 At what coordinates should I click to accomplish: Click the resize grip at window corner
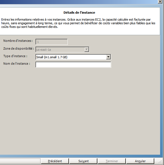point(160,162)
